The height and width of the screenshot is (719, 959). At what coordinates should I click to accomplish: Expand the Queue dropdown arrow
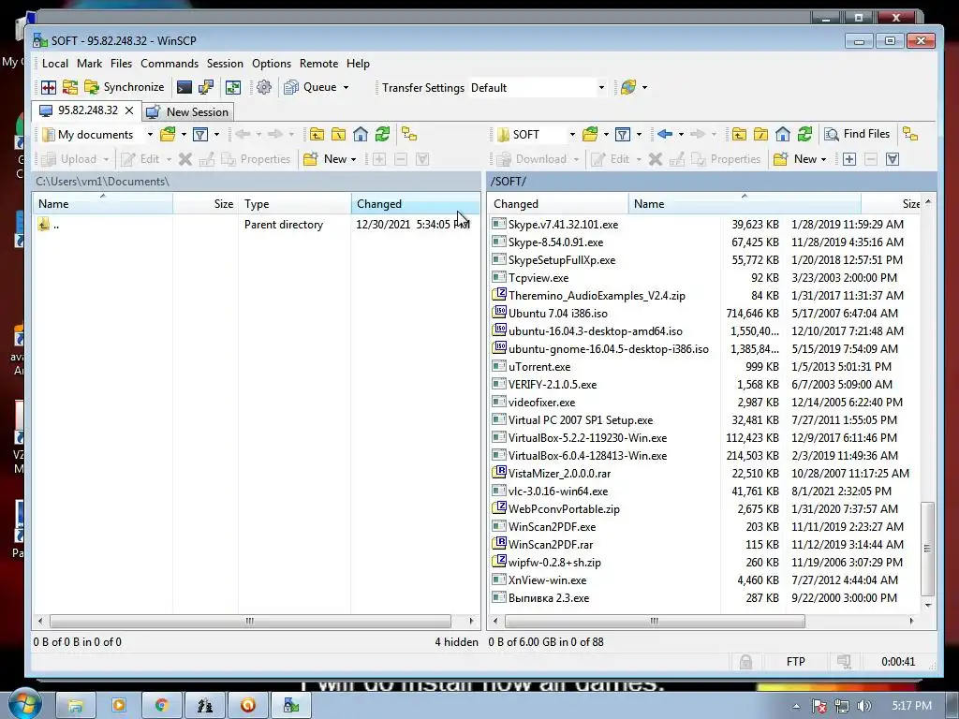[x=346, y=87]
